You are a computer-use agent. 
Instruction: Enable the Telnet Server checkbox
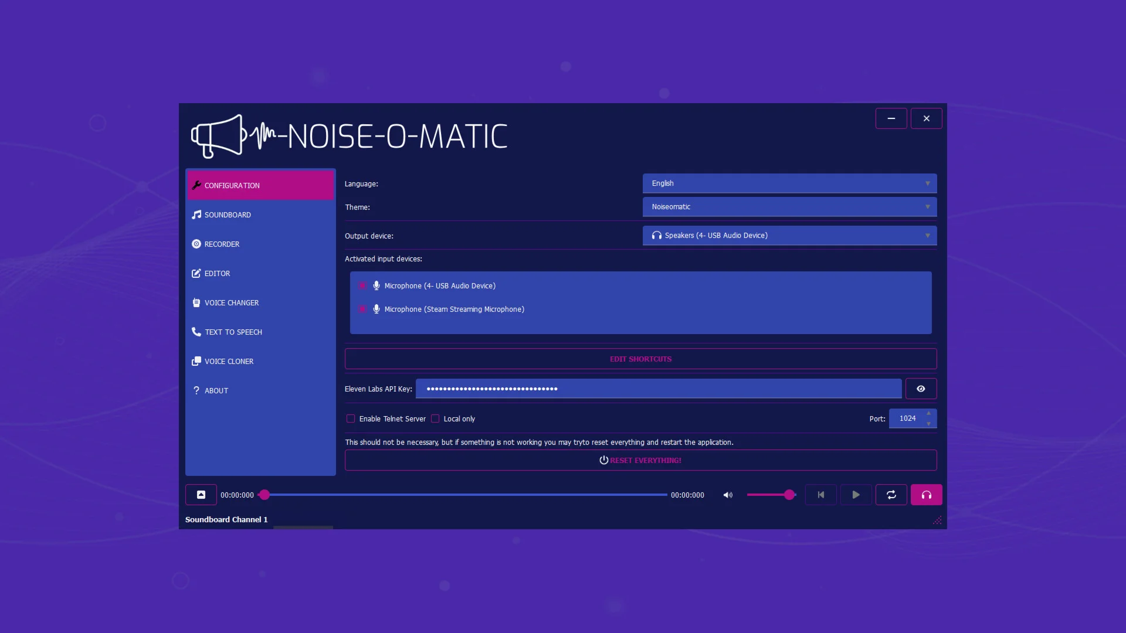(351, 418)
